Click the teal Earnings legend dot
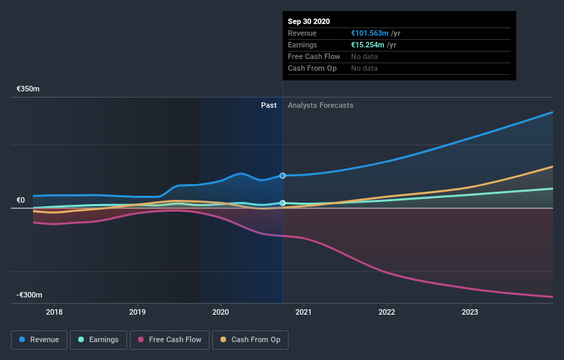Image resolution: width=564 pixels, height=360 pixels. pos(81,339)
